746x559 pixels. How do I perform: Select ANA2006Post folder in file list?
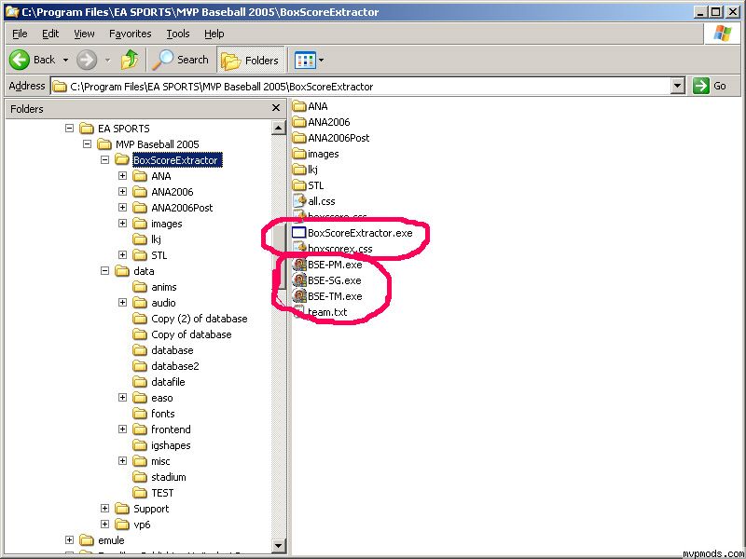331,138
